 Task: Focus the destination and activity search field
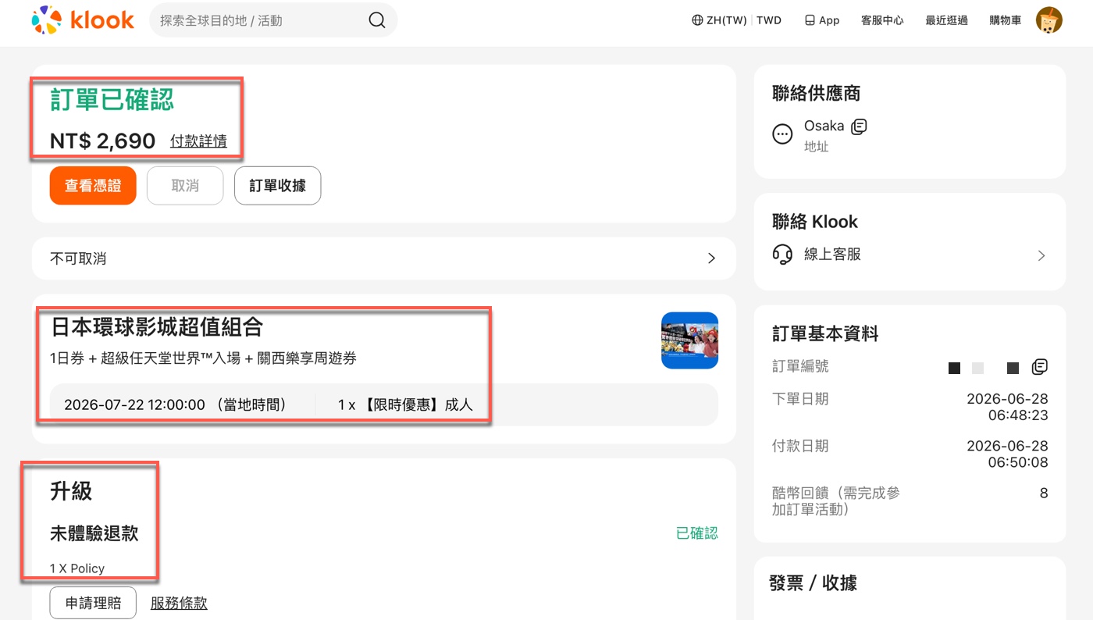(273, 20)
